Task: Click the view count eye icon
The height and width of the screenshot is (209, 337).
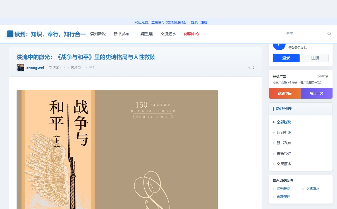Action: pos(250,68)
